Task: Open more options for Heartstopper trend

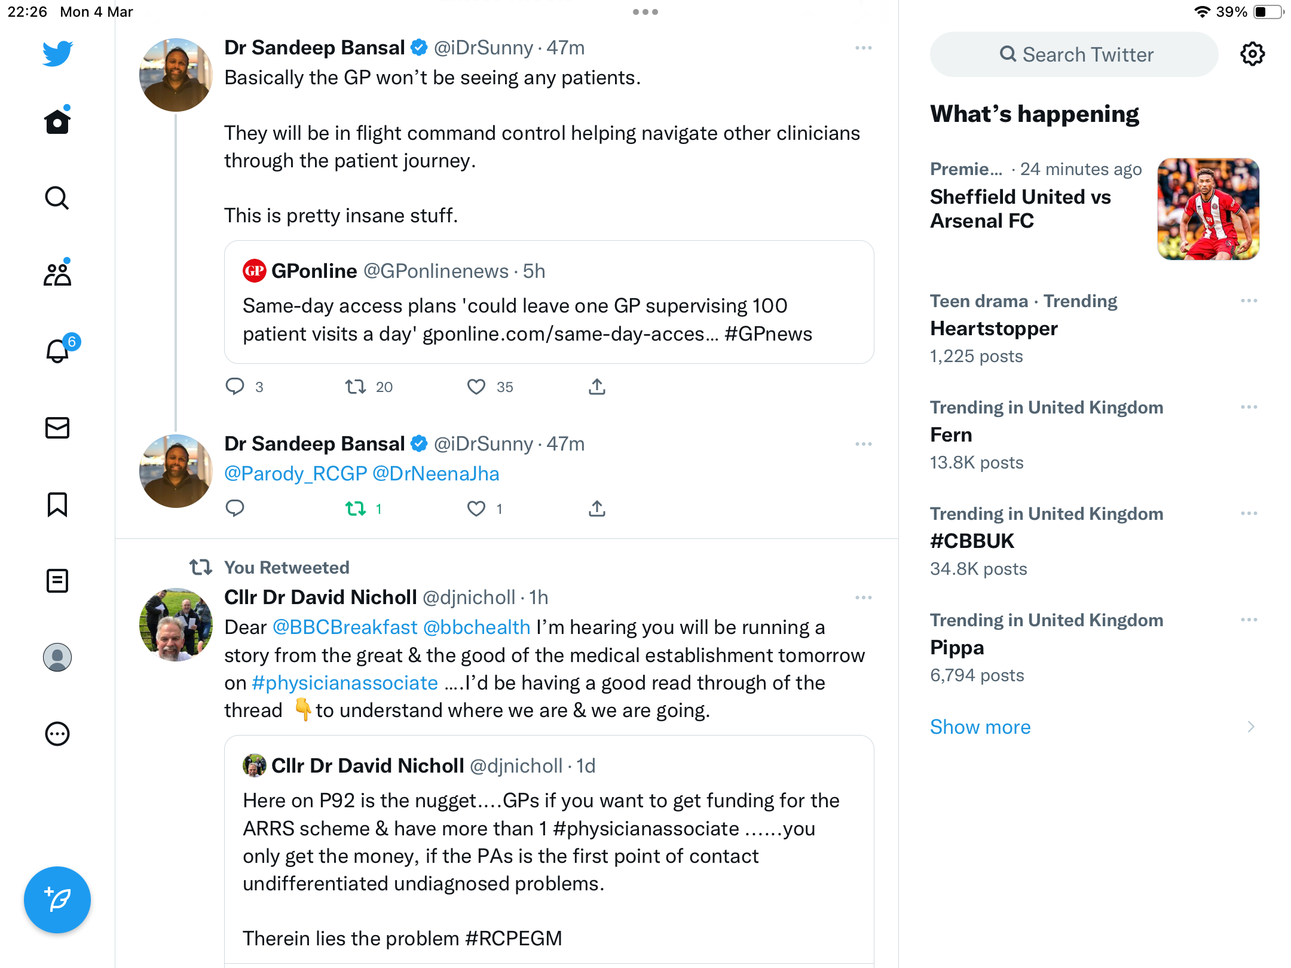Action: pos(1249,301)
